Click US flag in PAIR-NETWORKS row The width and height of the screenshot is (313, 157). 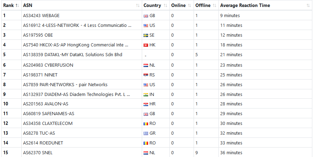146,85
